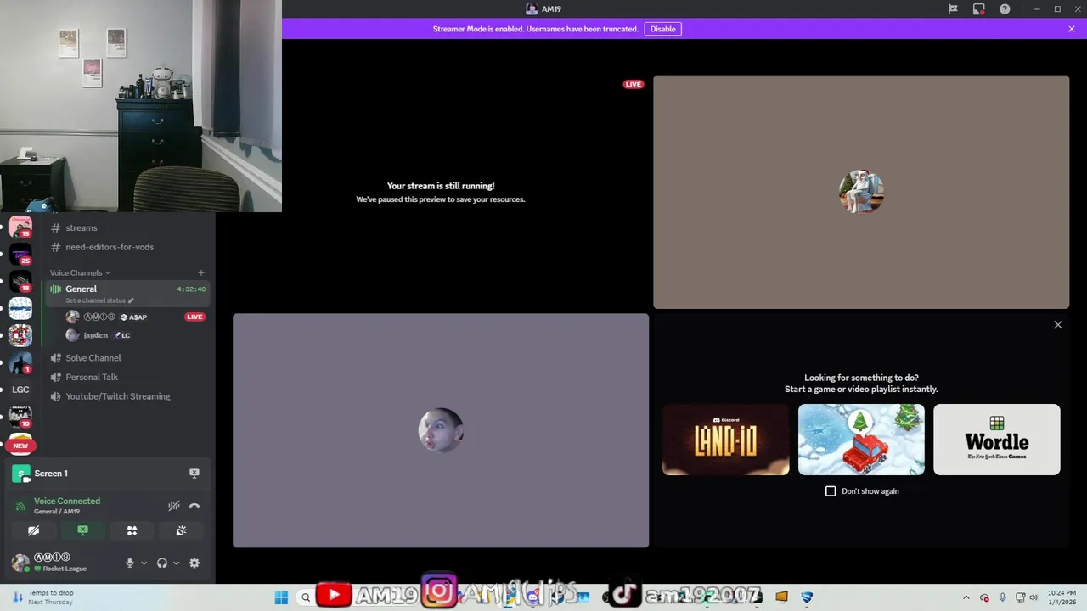Viewport: 1087px width, 611px height.
Task: Disable Streamer Mode with the Disable button
Action: pyautogui.click(x=662, y=29)
